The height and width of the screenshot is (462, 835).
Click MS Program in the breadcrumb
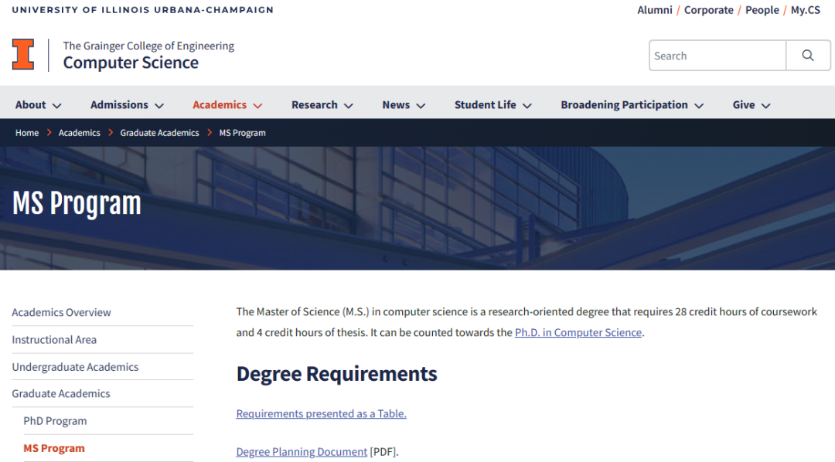click(x=242, y=133)
